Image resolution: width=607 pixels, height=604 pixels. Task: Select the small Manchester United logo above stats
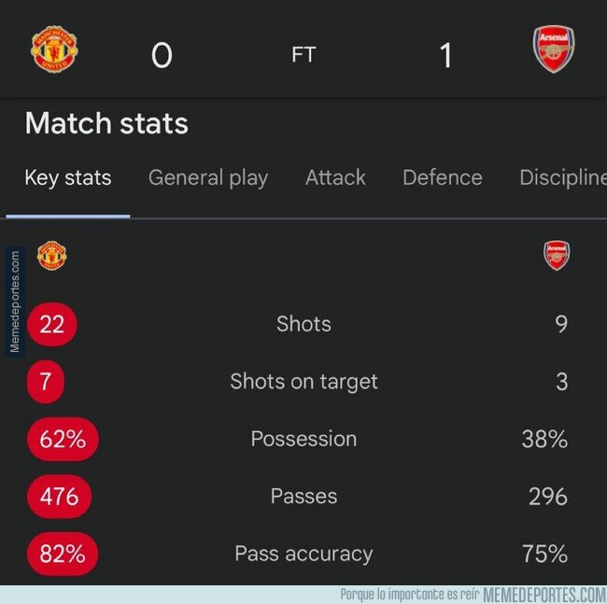(52, 256)
